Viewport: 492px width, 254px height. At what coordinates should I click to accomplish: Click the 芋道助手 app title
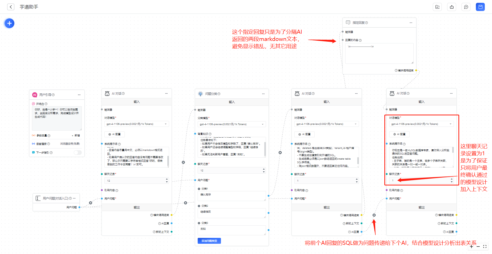click(x=29, y=7)
